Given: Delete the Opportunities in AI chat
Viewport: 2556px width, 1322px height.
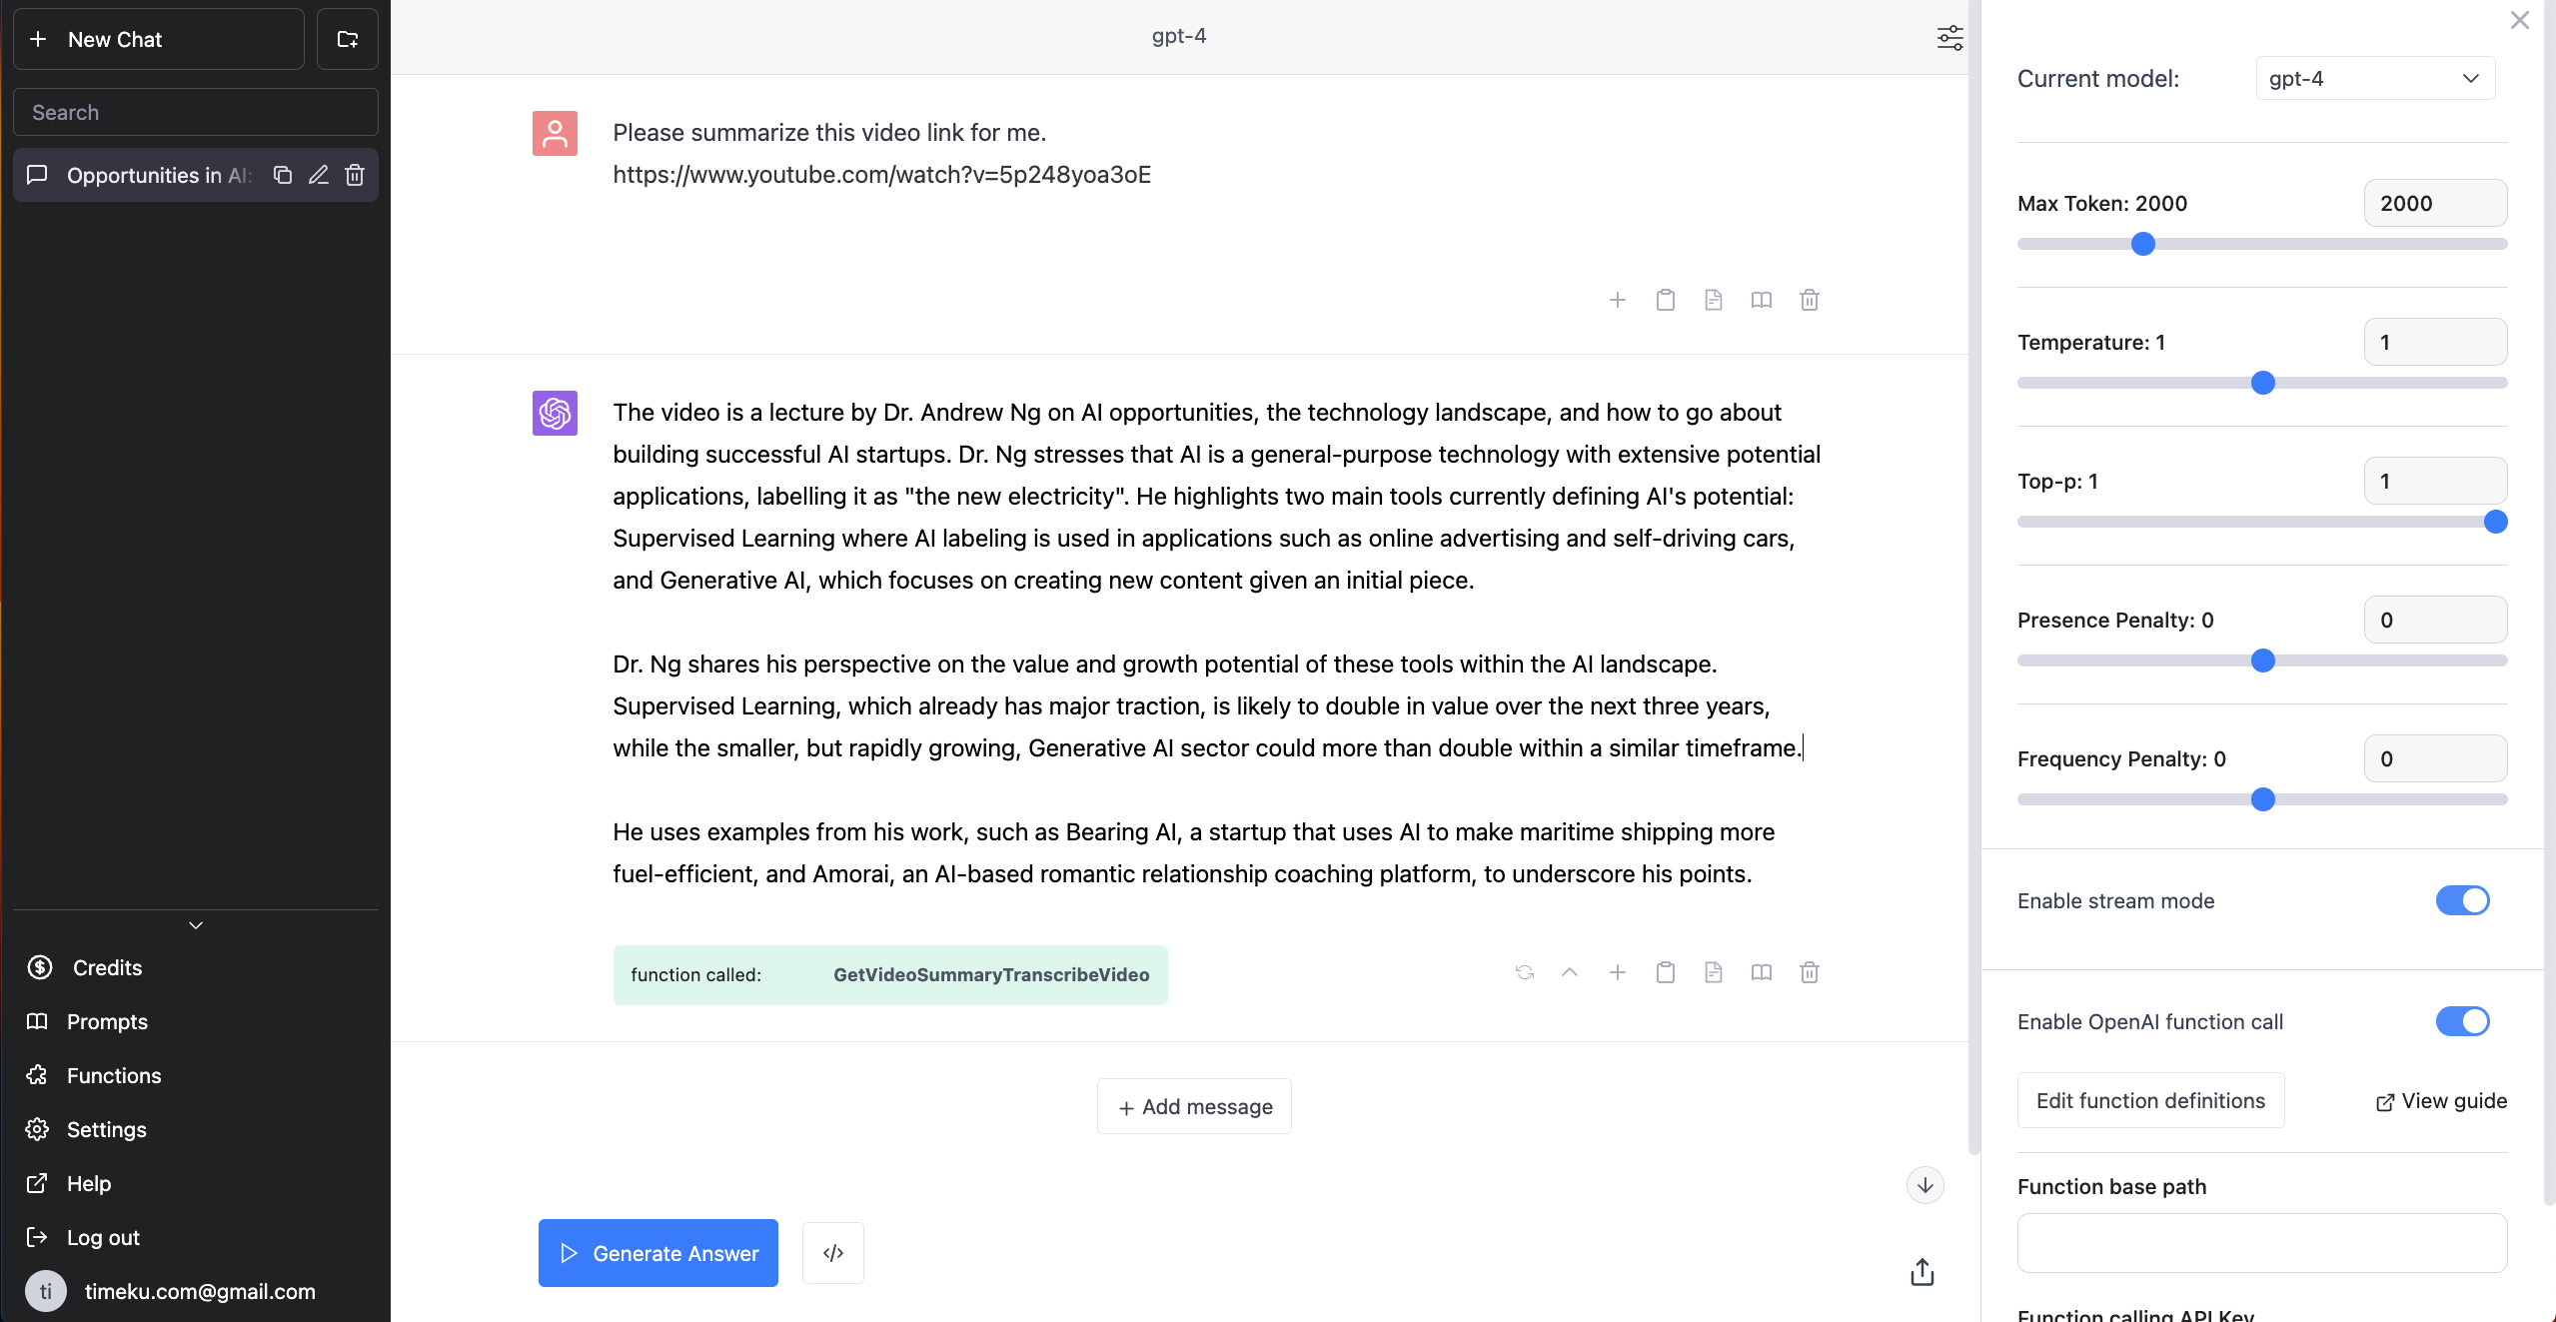Looking at the screenshot, I should tap(355, 175).
